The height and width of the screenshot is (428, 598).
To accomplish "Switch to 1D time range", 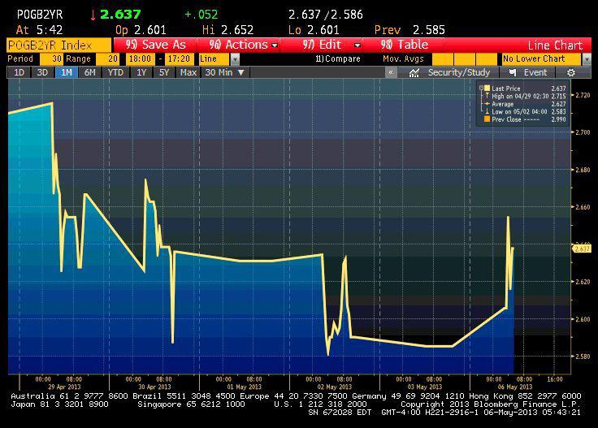I will tap(19, 72).
